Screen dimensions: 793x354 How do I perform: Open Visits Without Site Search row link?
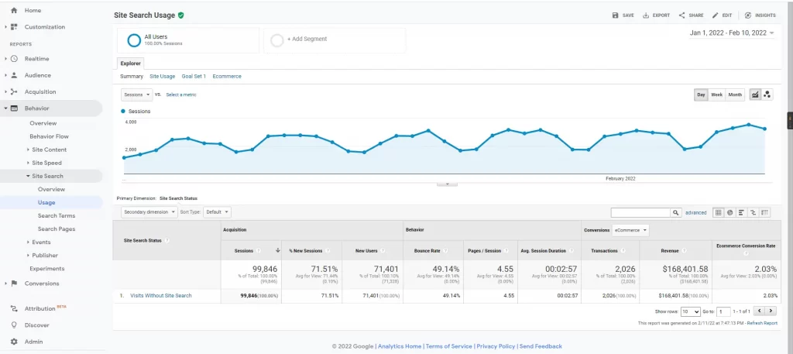pyautogui.click(x=160, y=295)
